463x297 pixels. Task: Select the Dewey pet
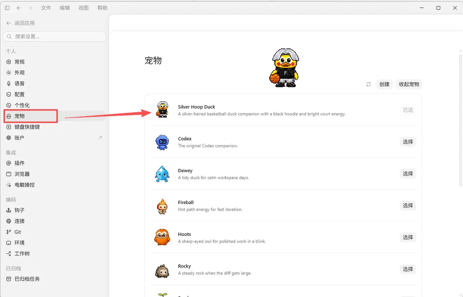[408, 174]
